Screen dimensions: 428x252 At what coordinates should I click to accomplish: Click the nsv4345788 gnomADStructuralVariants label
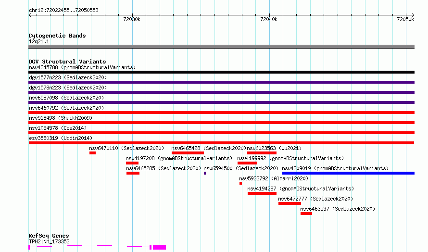pyautogui.click(x=82, y=67)
